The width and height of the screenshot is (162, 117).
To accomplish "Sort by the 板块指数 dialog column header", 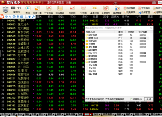I will (x=143, y=32).
